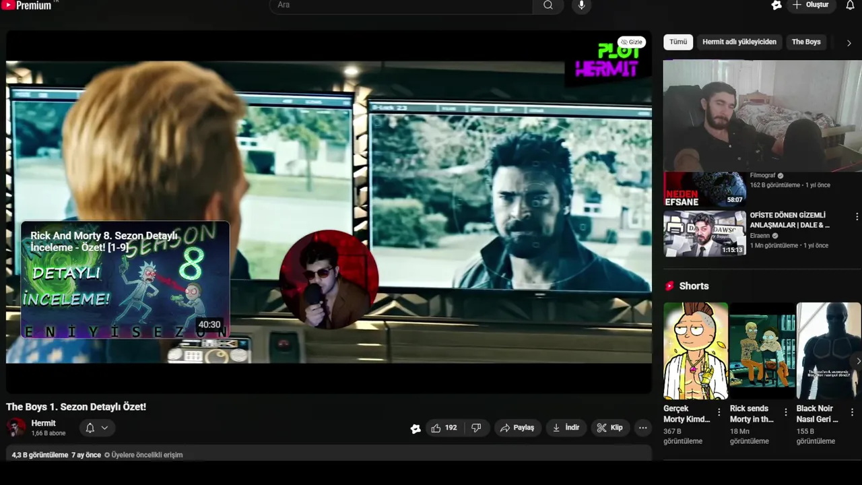Viewport: 862px width, 485px height.
Task: Open the Hermit channel name link
Action: (x=44, y=424)
